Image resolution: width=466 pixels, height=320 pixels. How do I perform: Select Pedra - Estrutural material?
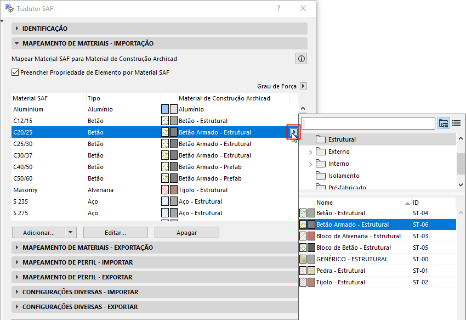point(377,271)
